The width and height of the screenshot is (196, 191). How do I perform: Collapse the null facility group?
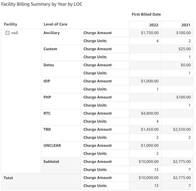pyautogui.click(x=7, y=33)
